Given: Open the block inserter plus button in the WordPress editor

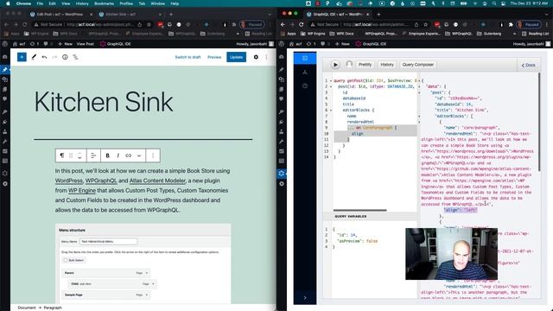Looking at the screenshot, I should click(x=22, y=57).
